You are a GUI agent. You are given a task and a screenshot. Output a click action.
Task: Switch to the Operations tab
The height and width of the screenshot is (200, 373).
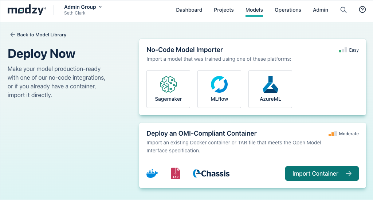pyautogui.click(x=288, y=10)
